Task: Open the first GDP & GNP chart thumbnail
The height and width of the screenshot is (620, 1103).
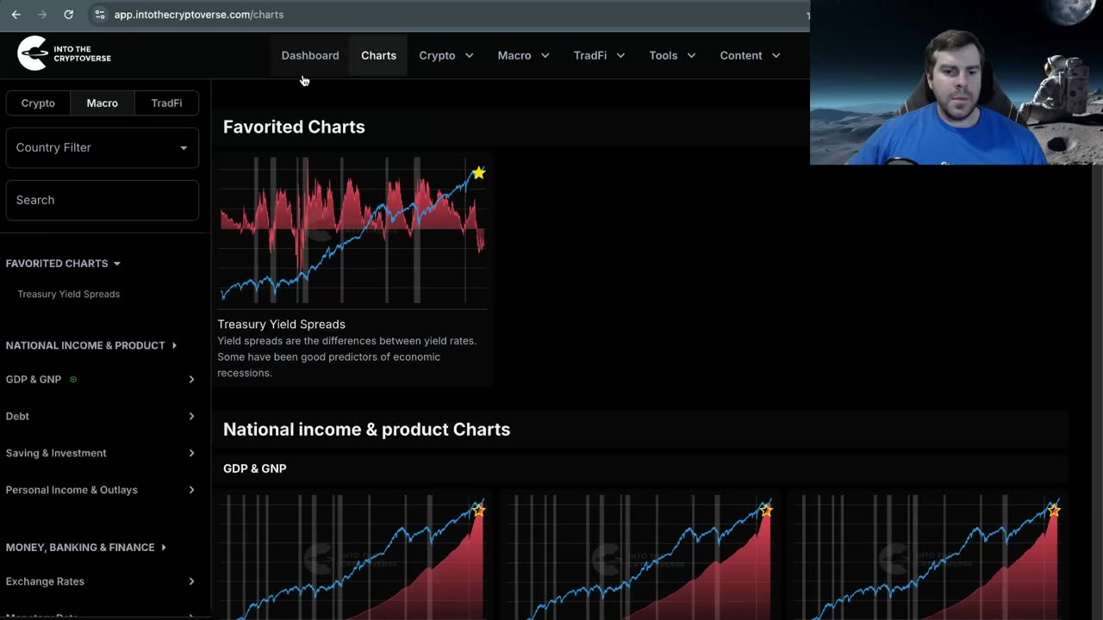Action: tap(352, 555)
